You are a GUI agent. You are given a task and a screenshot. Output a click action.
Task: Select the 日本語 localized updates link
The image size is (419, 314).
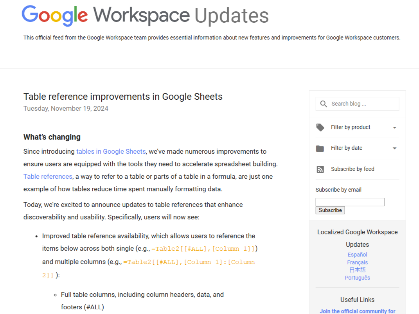pyautogui.click(x=357, y=270)
